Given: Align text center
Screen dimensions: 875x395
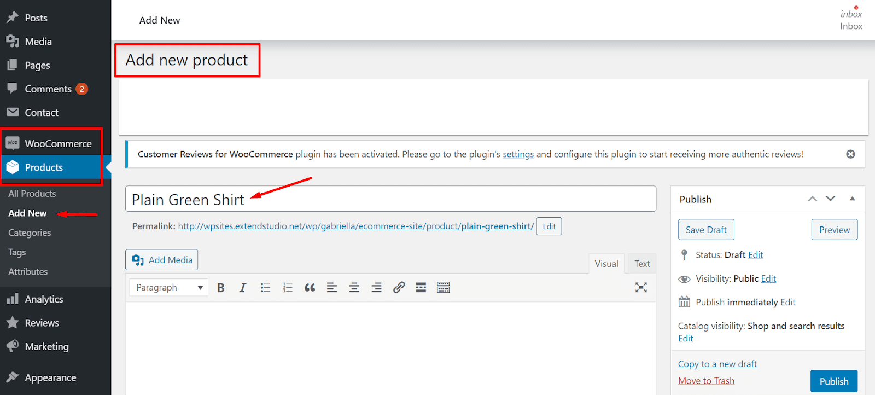Looking at the screenshot, I should (x=354, y=288).
